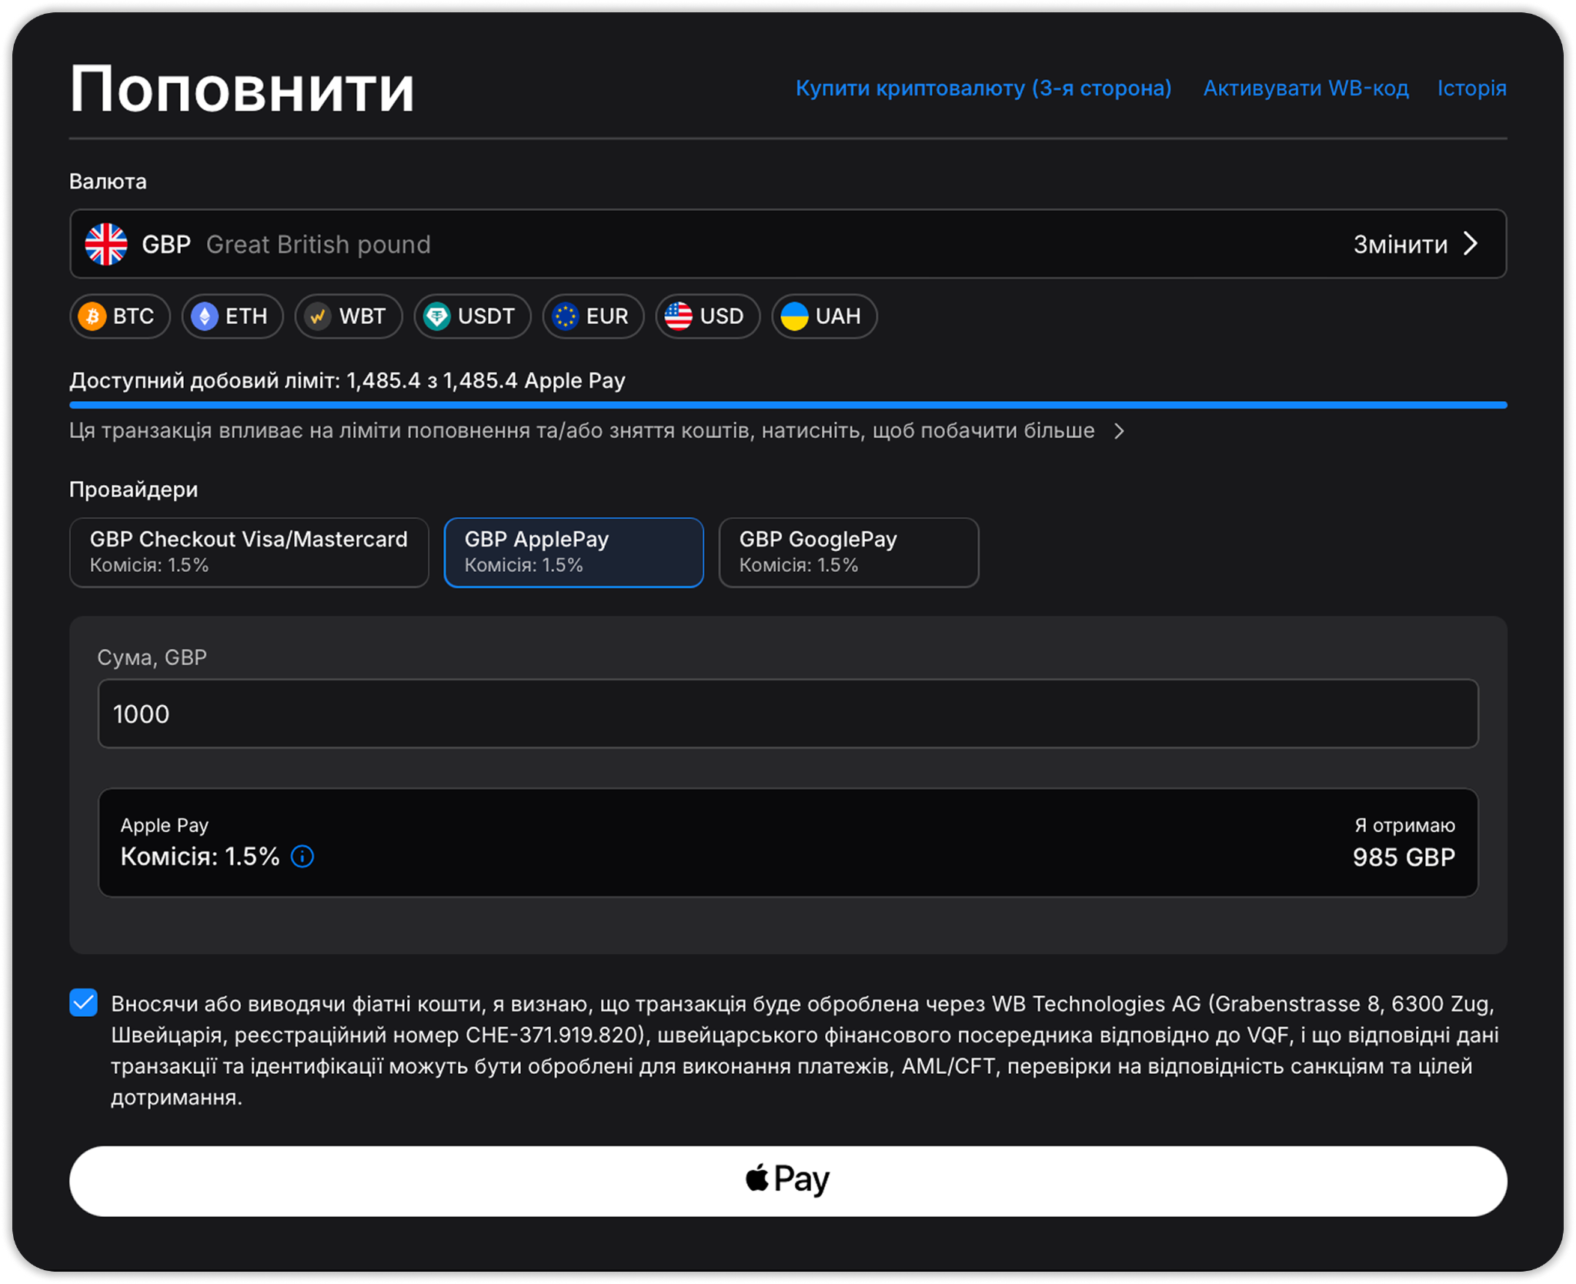Open commission info icon next to Комісія 1.5%

point(302,857)
